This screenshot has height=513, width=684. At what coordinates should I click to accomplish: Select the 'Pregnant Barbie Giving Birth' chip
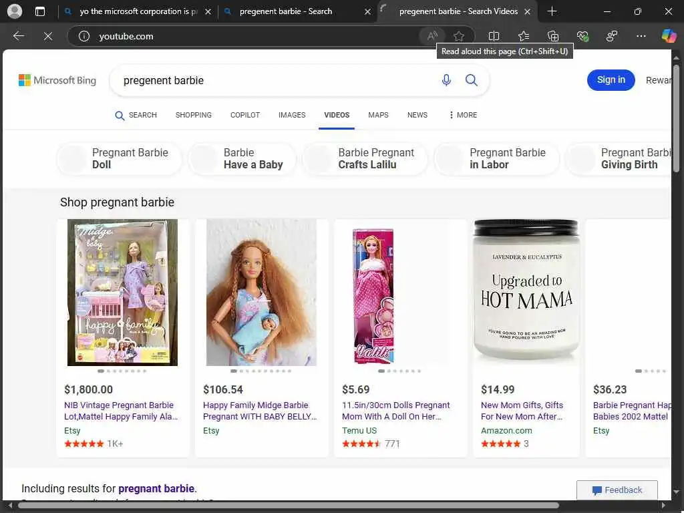[619, 159]
